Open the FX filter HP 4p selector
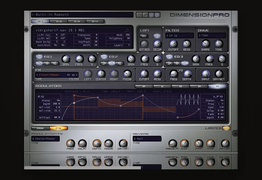 coord(72,75)
